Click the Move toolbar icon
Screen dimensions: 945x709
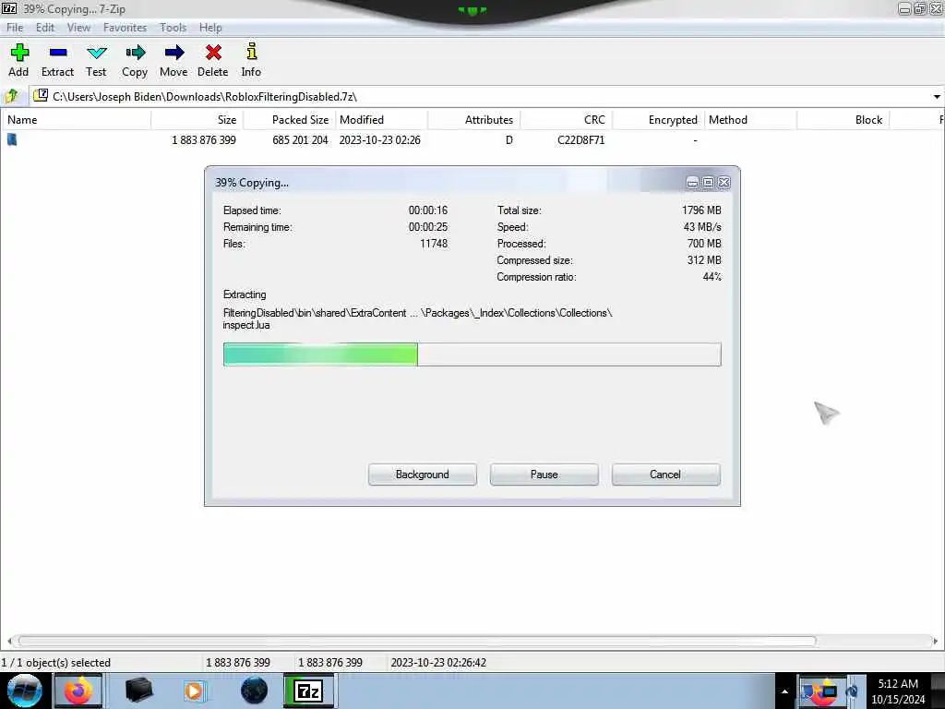tap(174, 53)
